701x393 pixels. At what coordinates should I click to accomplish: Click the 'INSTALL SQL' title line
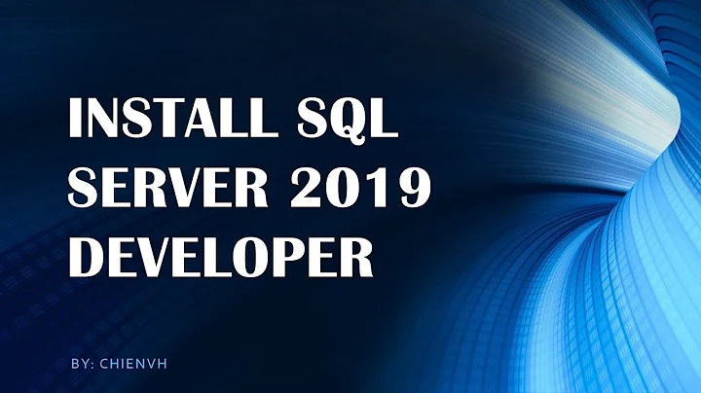tap(233, 119)
